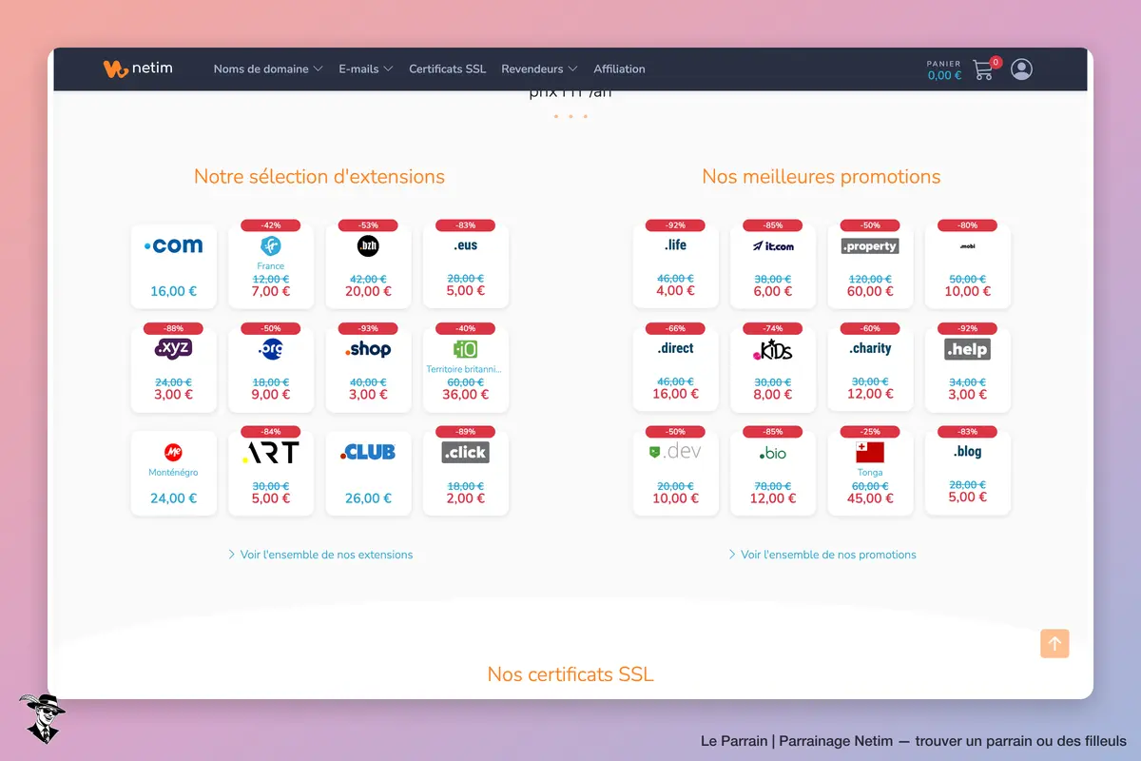Select the .bzh extension logo

368,246
